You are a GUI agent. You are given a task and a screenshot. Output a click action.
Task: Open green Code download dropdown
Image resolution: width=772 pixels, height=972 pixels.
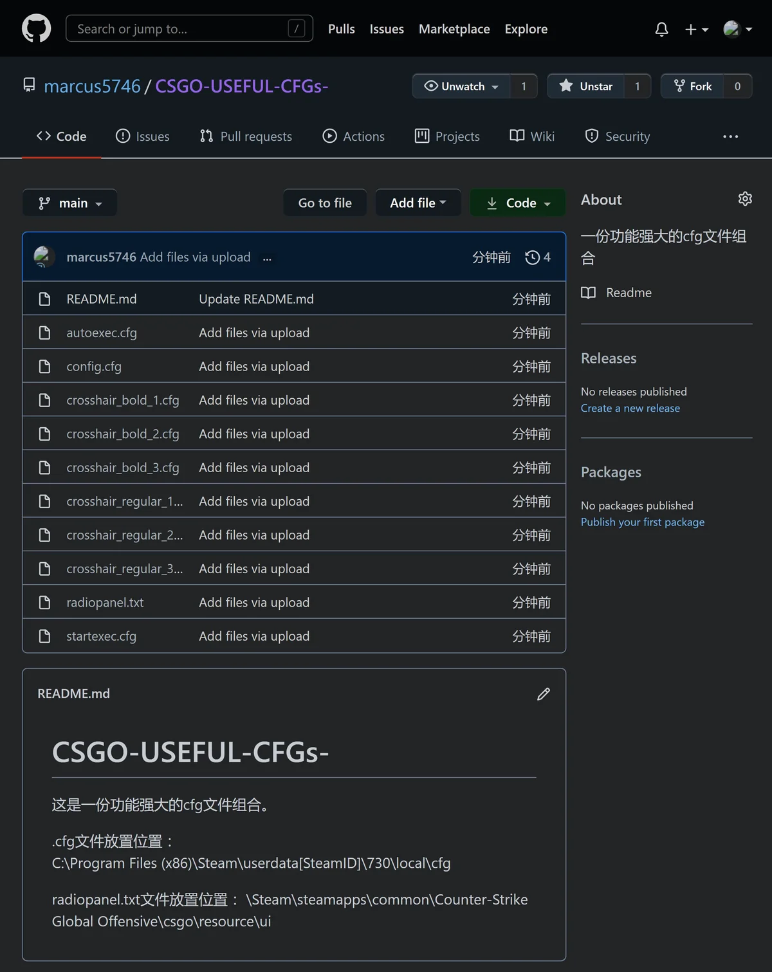click(518, 203)
